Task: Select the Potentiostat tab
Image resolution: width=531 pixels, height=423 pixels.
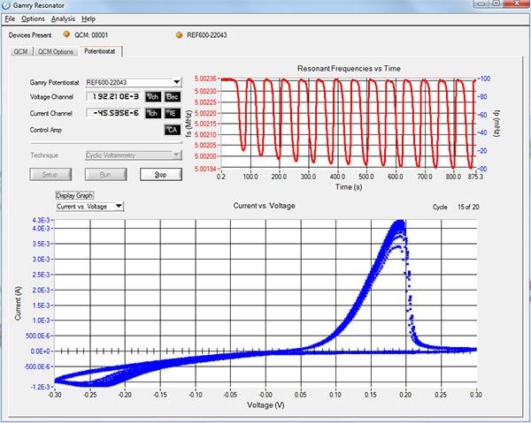Action: click(100, 51)
